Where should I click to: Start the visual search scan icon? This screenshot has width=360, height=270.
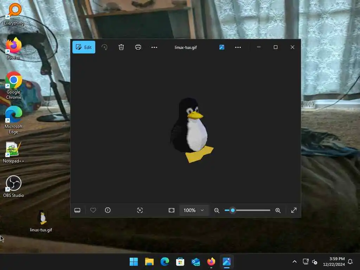tap(140, 210)
